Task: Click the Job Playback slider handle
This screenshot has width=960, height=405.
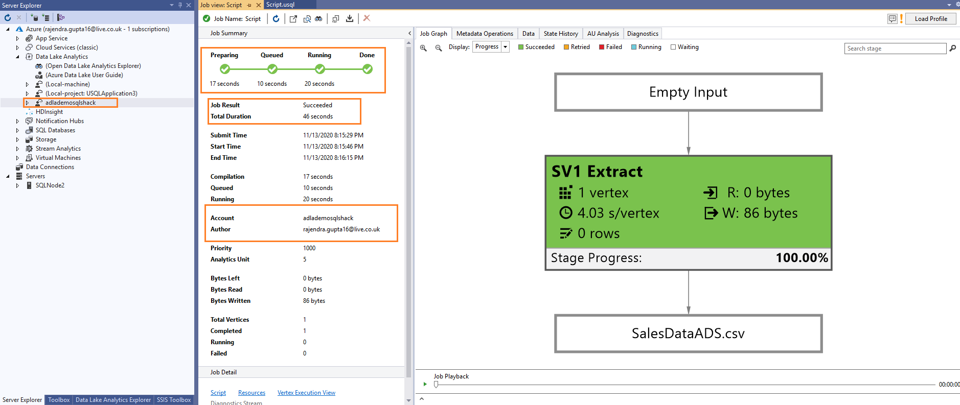Action: point(436,385)
